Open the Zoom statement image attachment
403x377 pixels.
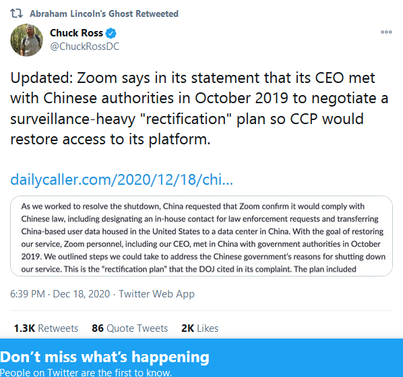[201, 236]
